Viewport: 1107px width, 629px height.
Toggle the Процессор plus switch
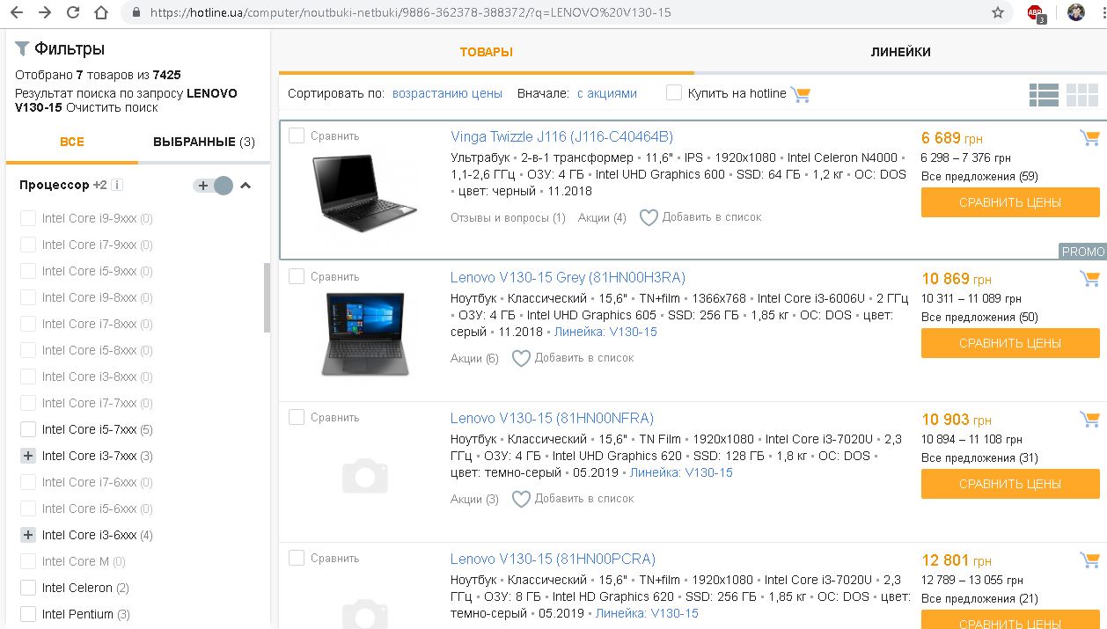[x=213, y=186]
